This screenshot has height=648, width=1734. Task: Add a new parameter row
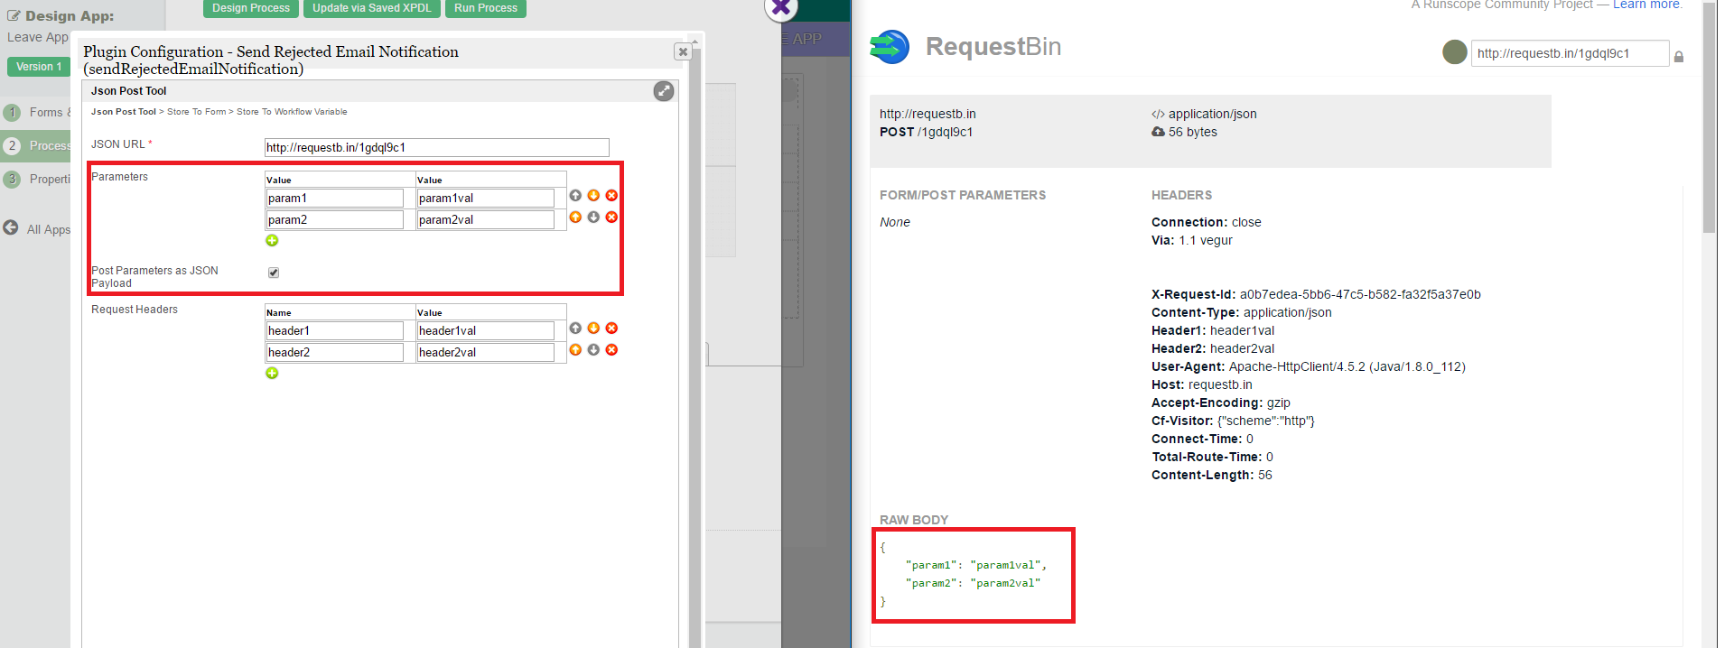(x=272, y=241)
